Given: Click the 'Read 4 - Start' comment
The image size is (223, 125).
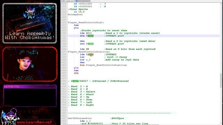Looking at the screenshot, I should pyautogui.click(x=82, y=94).
